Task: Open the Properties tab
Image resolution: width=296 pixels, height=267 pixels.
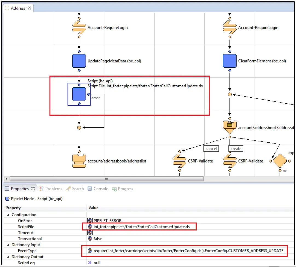Action: coord(20,188)
